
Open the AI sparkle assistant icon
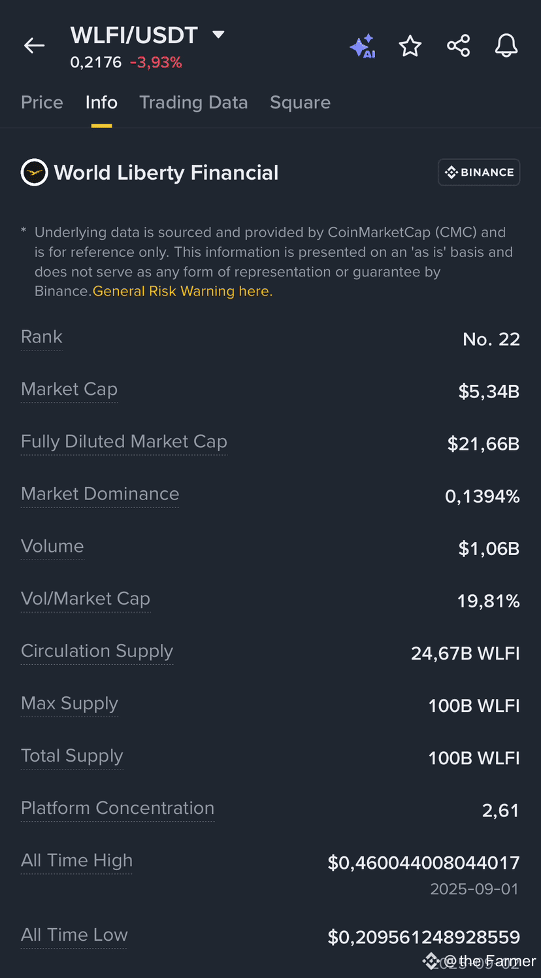click(x=363, y=46)
